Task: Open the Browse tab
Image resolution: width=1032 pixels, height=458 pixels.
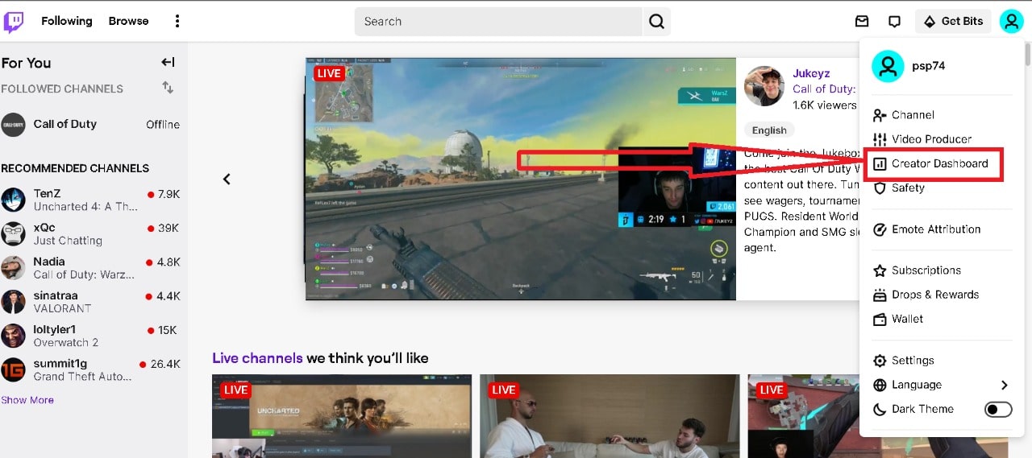Action: tap(129, 21)
